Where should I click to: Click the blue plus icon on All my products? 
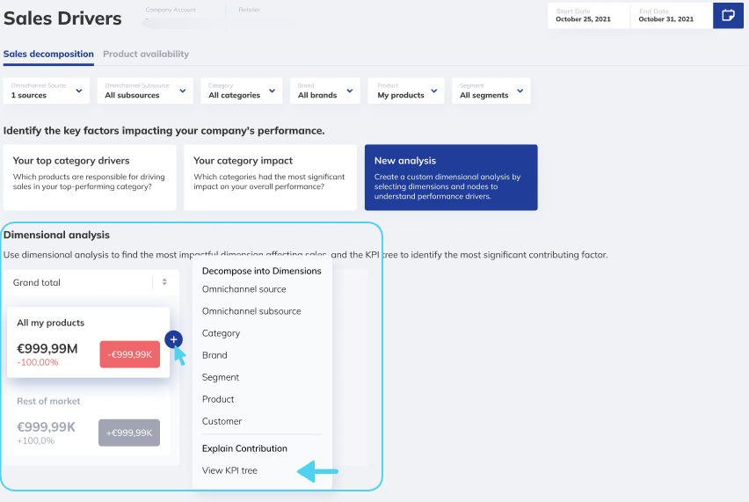point(173,339)
